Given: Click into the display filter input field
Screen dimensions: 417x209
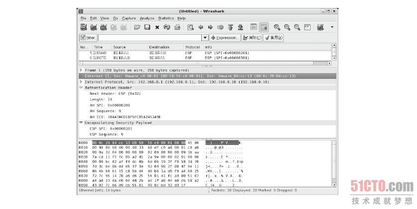Looking at the screenshot, I should click(x=150, y=38).
